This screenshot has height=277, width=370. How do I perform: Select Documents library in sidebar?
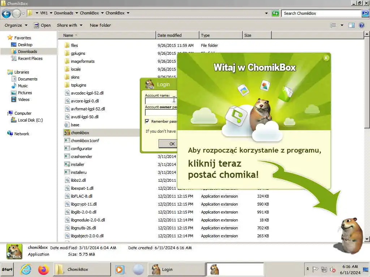pos(27,79)
